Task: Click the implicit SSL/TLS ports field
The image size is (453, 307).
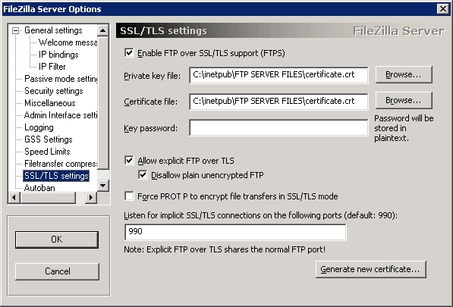Action: point(235,232)
